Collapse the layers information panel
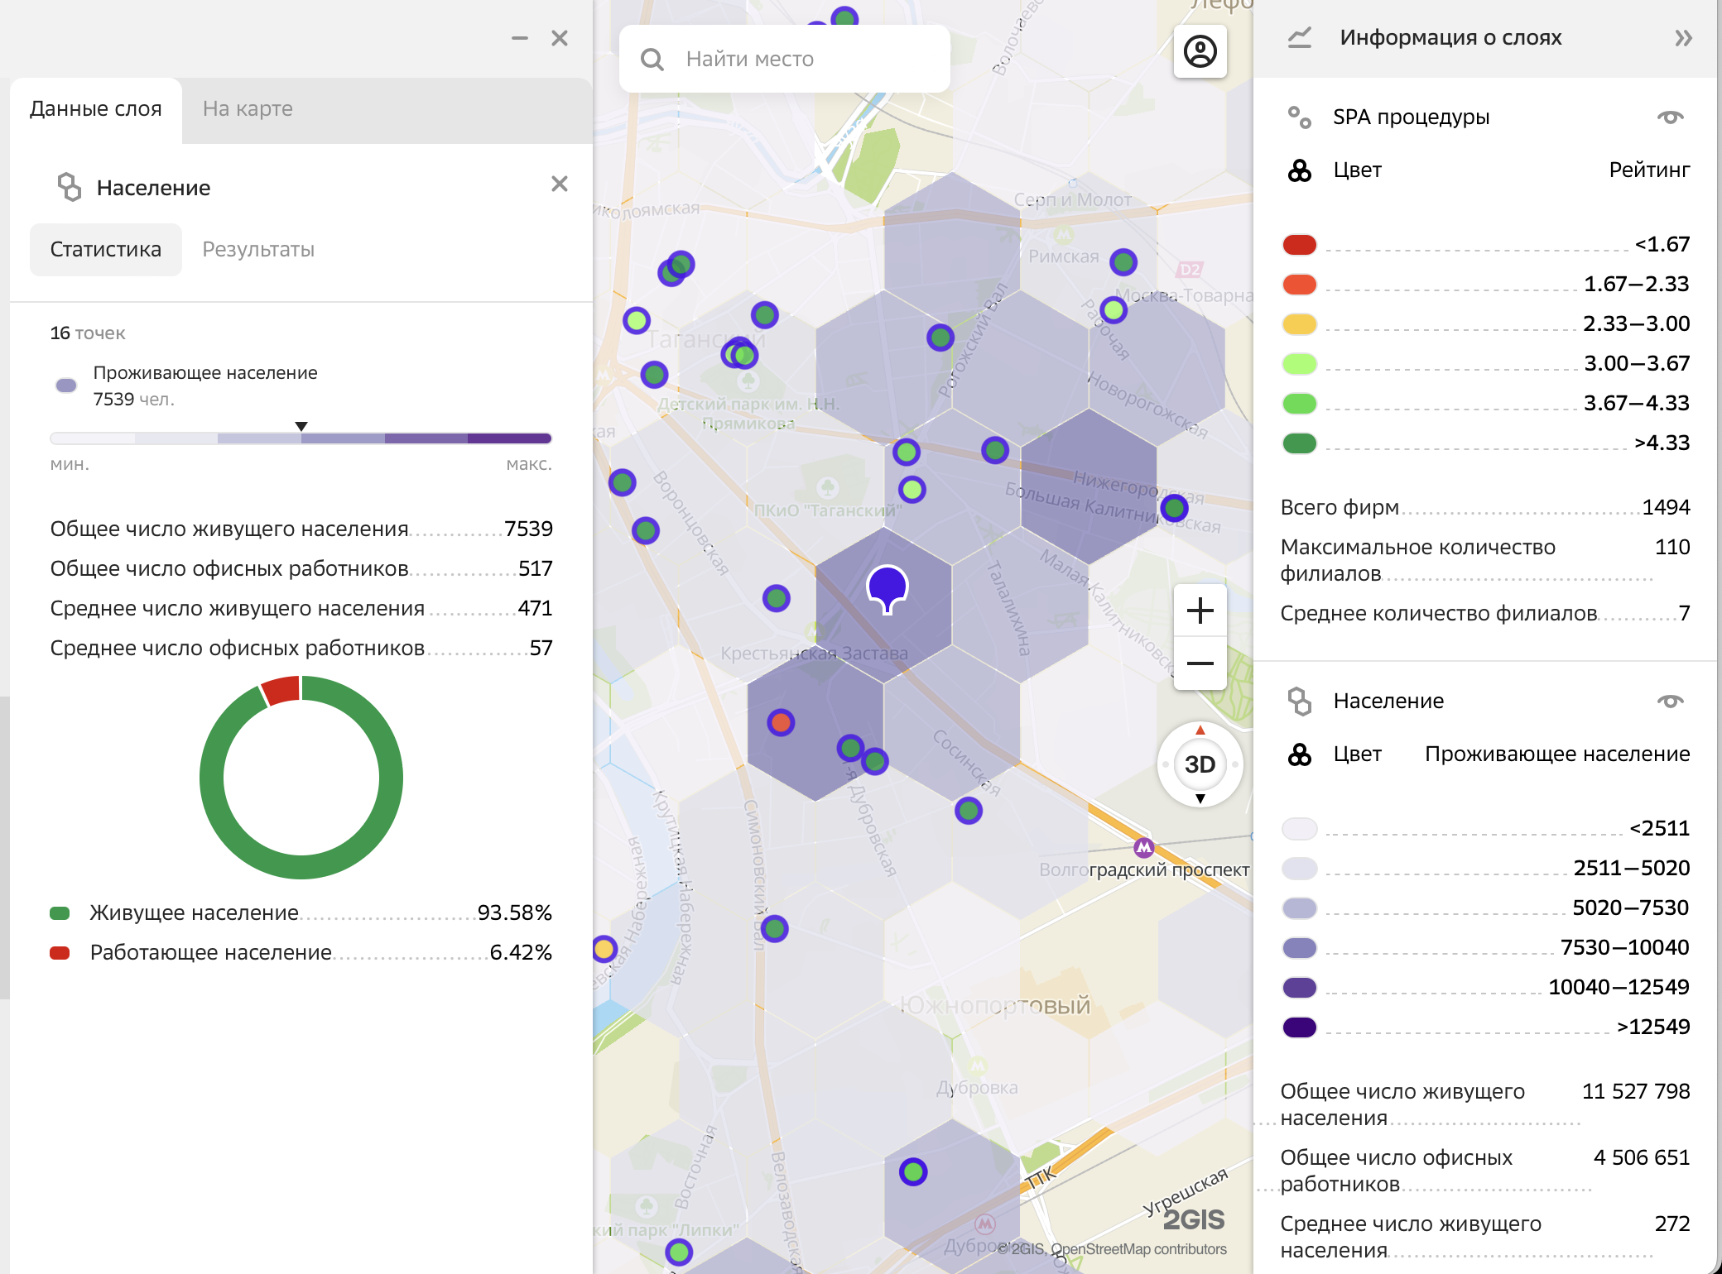The height and width of the screenshot is (1274, 1722). (x=1683, y=38)
